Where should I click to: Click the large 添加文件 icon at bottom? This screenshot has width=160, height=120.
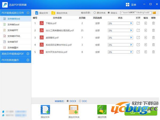click(45, 110)
